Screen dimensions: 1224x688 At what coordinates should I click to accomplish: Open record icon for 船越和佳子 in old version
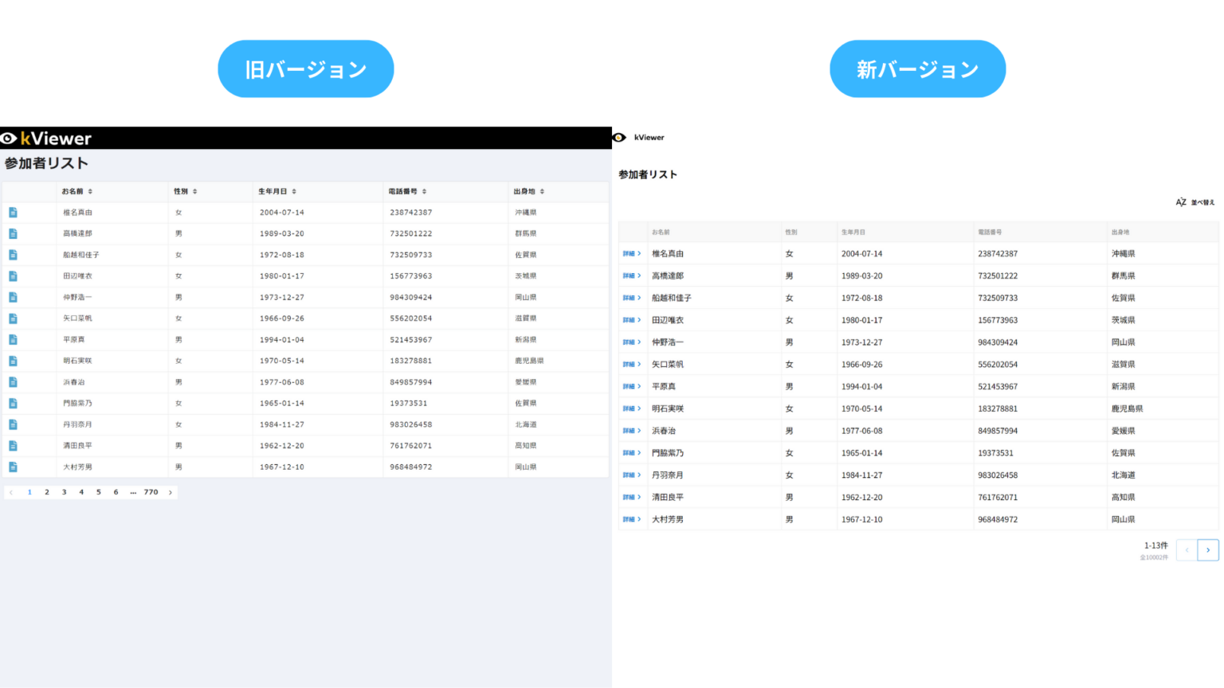click(x=13, y=255)
